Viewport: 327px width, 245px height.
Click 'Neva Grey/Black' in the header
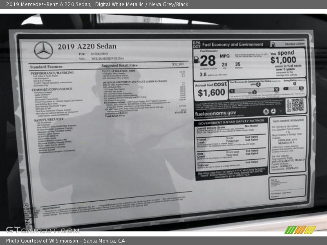pyautogui.click(x=169, y=4)
